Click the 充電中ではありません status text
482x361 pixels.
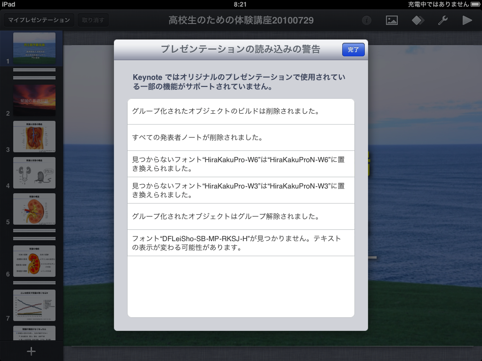coord(438,4)
